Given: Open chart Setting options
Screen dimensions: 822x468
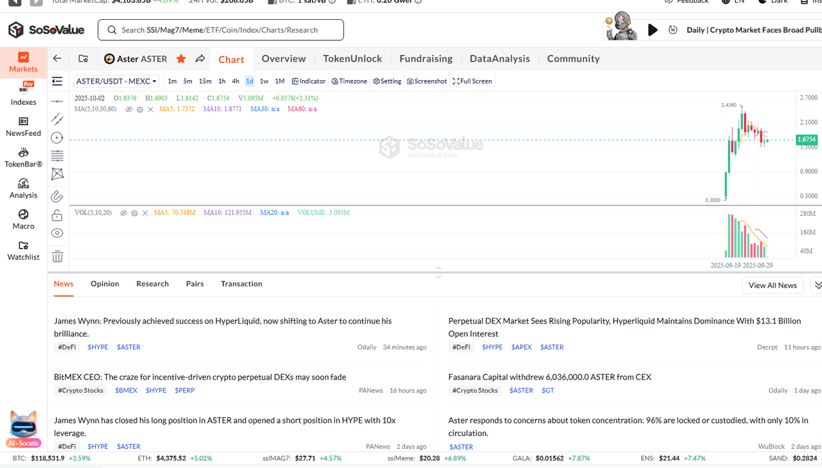Looking at the screenshot, I should coord(387,81).
